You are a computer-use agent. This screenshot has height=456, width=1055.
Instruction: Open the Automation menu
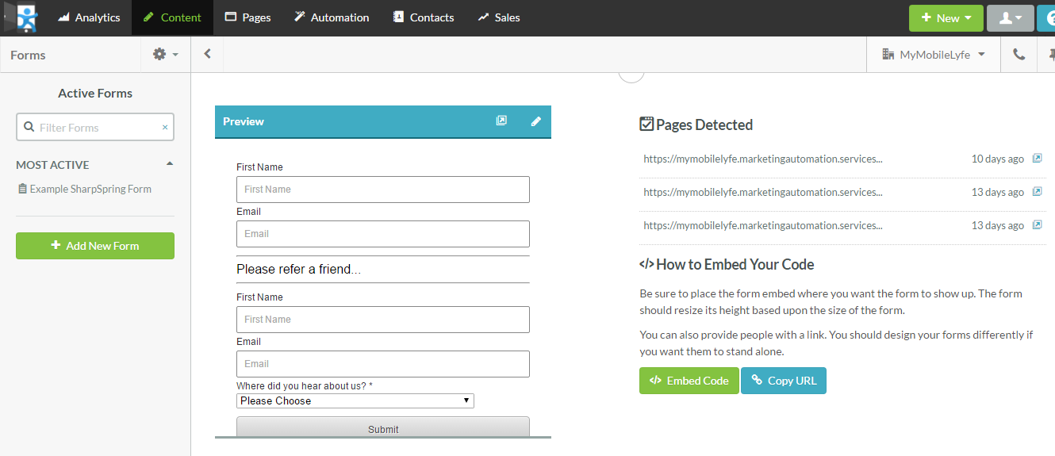tap(332, 17)
